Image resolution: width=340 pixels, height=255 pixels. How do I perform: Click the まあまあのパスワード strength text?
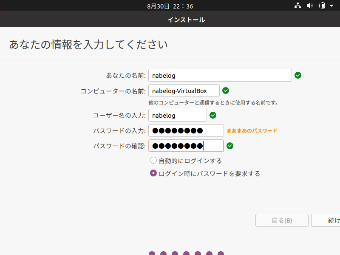(252, 131)
